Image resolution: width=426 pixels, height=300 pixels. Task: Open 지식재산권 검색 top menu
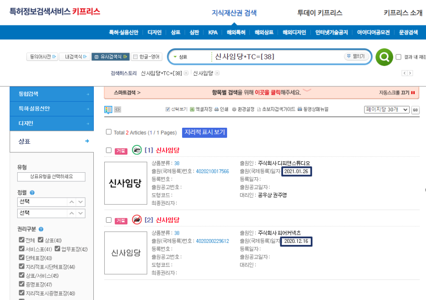click(234, 13)
